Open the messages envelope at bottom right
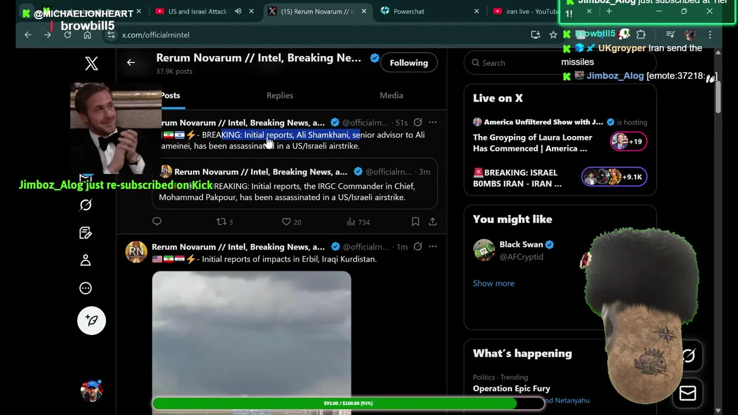This screenshot has width=738, height=415. coord(687,394)
